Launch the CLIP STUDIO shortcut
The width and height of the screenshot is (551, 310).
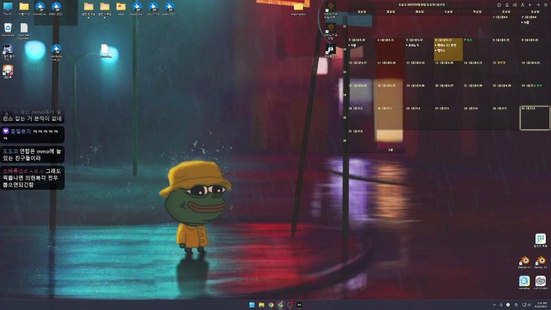(541, 283)
